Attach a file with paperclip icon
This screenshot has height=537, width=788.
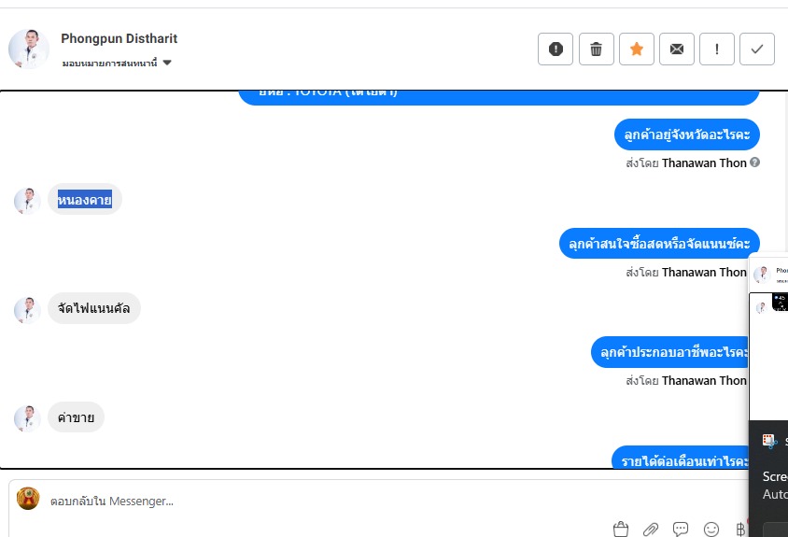pos(651,529)
